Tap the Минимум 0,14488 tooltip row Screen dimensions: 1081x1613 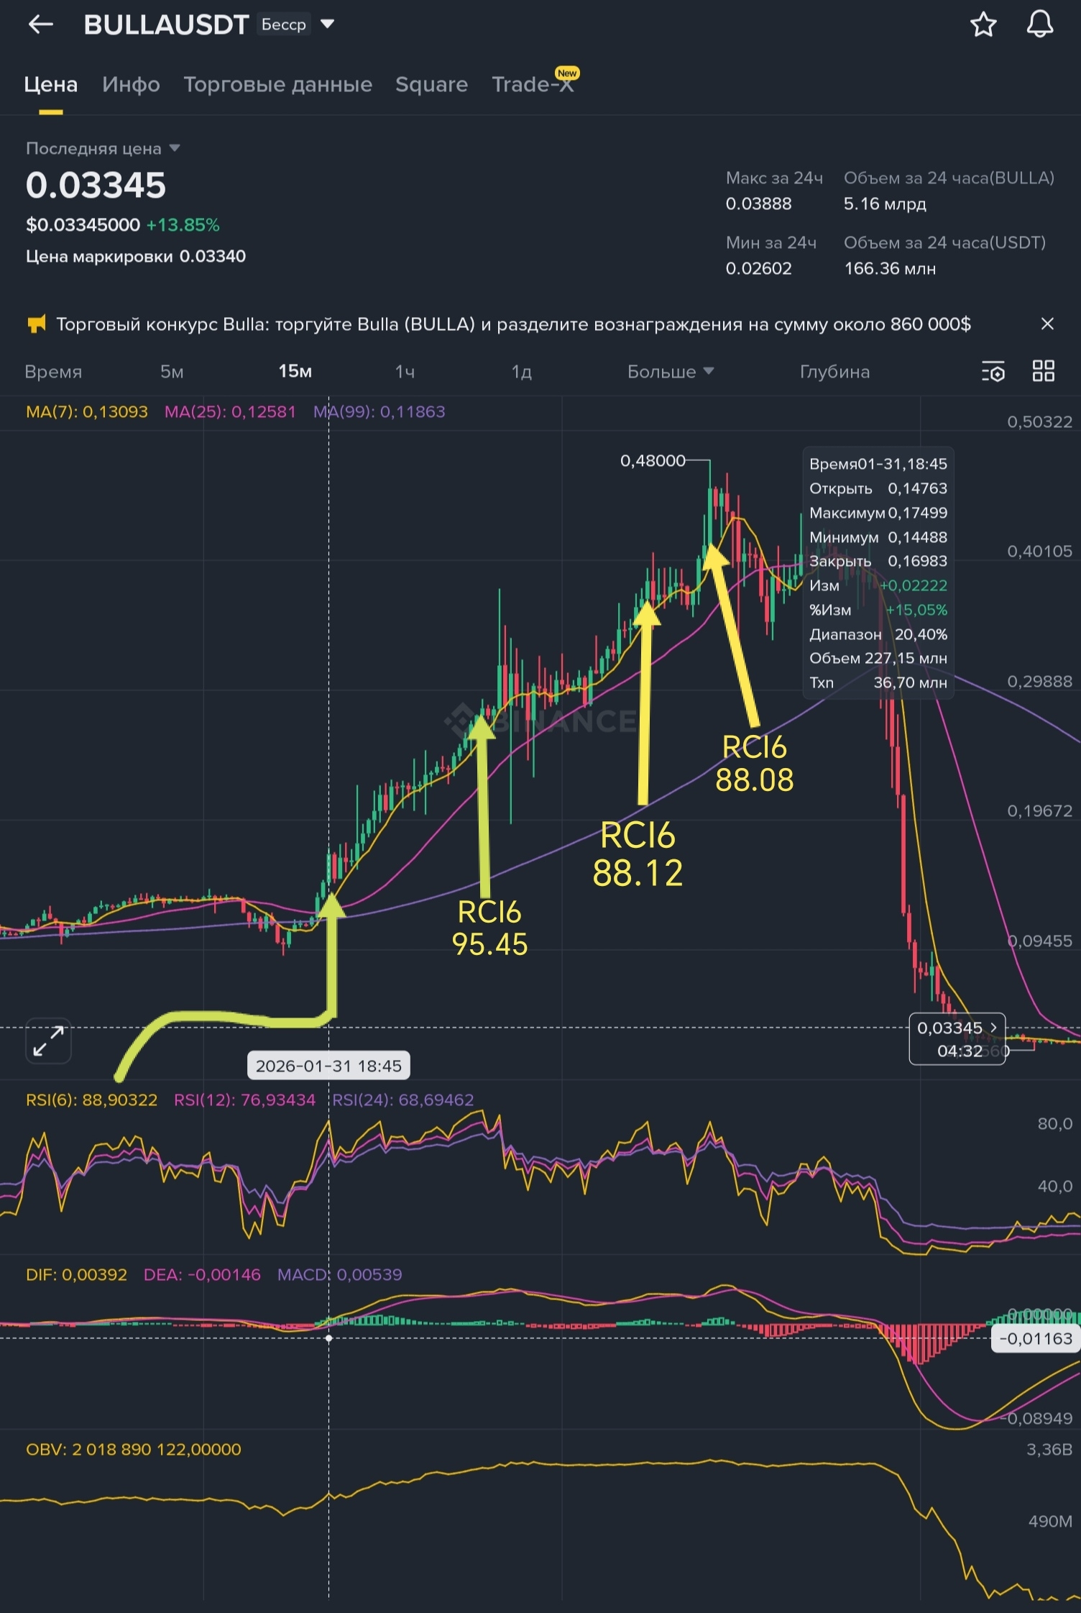click(x=878, y=537)
